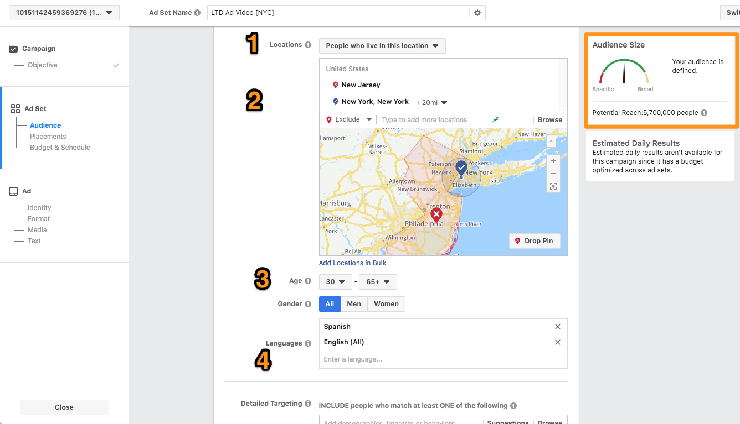Click Browse in the locations search row

[550, 119]
